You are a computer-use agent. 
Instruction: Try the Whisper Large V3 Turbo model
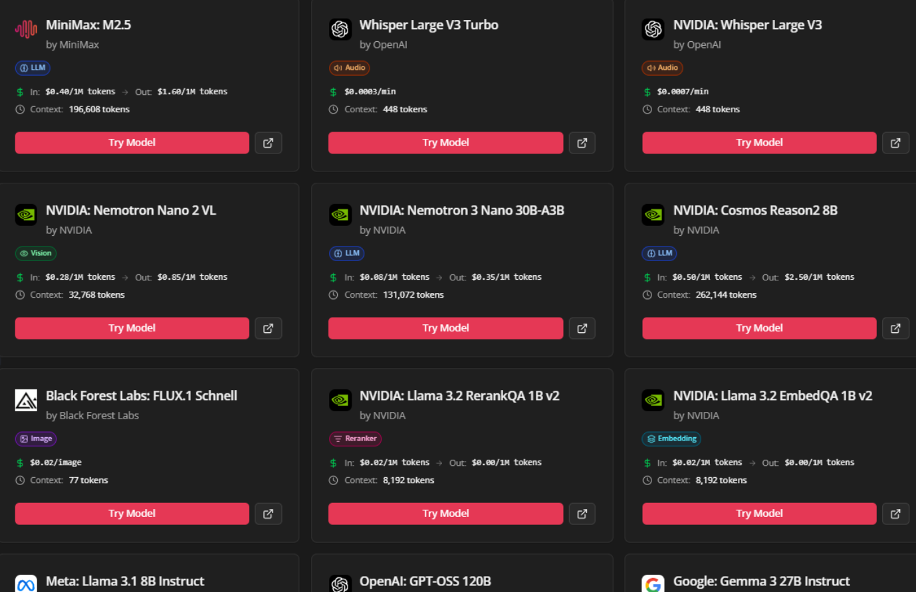[x=446, y=143]
